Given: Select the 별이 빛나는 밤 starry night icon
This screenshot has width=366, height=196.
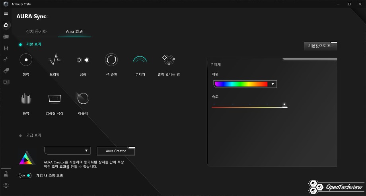Looking at the screenshot, I should coord(169,60).
